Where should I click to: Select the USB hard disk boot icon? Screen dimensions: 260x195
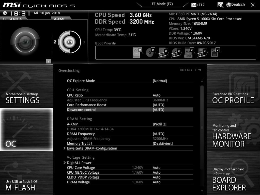[x=163, y=53]
